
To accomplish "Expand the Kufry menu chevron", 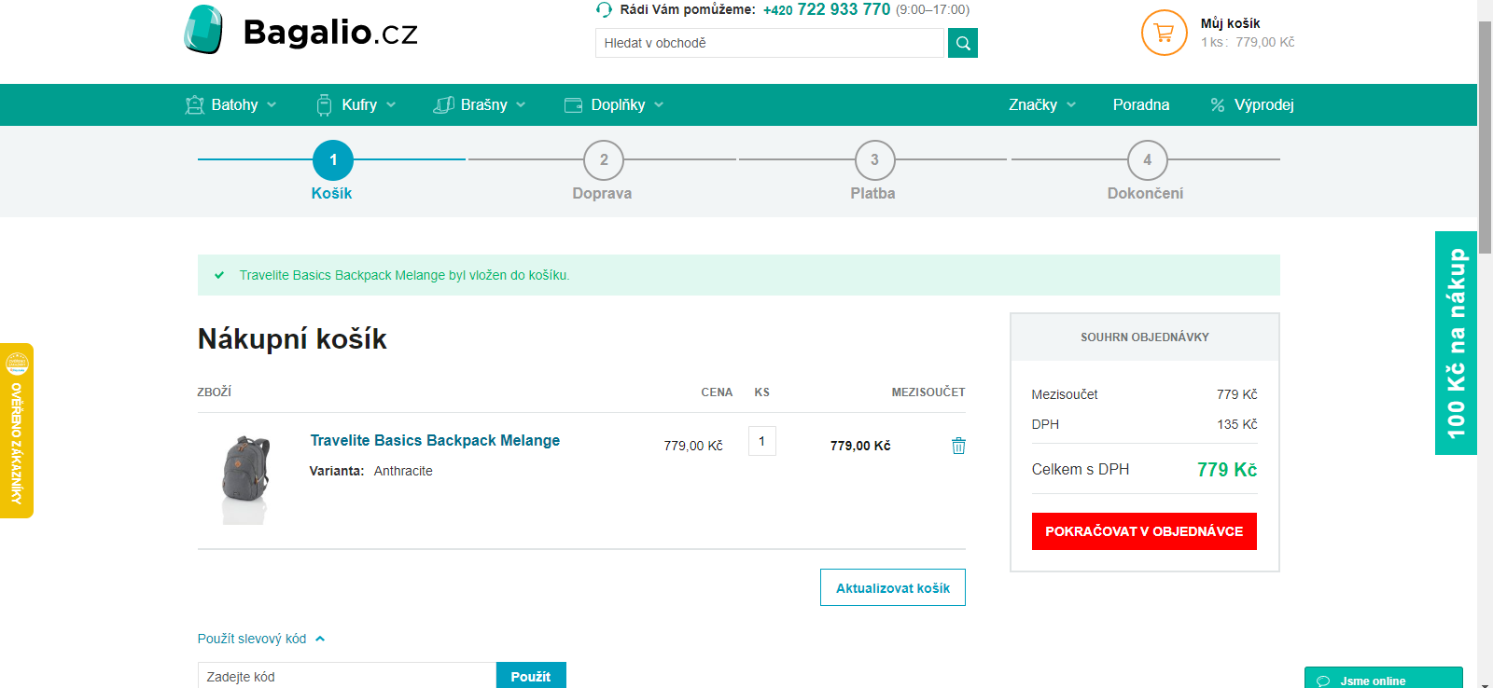I will pyautogui.click(x=391, y=104).
